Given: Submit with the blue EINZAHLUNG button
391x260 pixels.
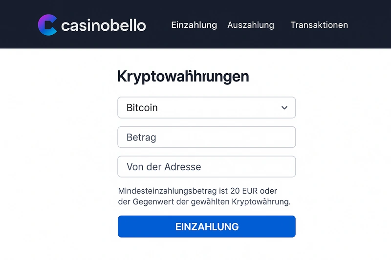Looking at the screenshot, I should coord(206,226).
